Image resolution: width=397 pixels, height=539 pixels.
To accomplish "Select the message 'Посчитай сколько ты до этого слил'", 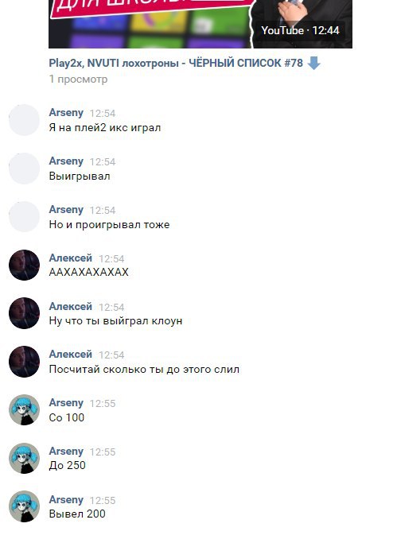I will click(x=144, y=369).
